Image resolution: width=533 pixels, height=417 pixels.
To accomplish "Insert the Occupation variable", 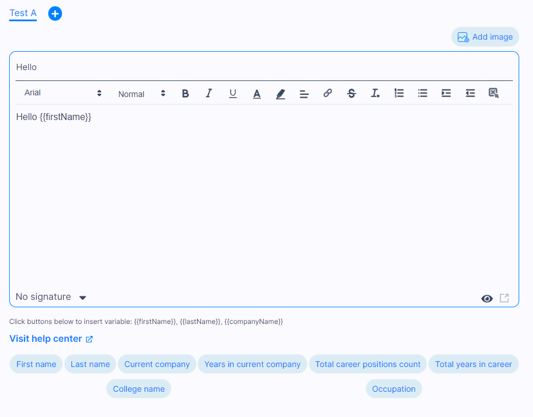I will [x=393, y=388].
